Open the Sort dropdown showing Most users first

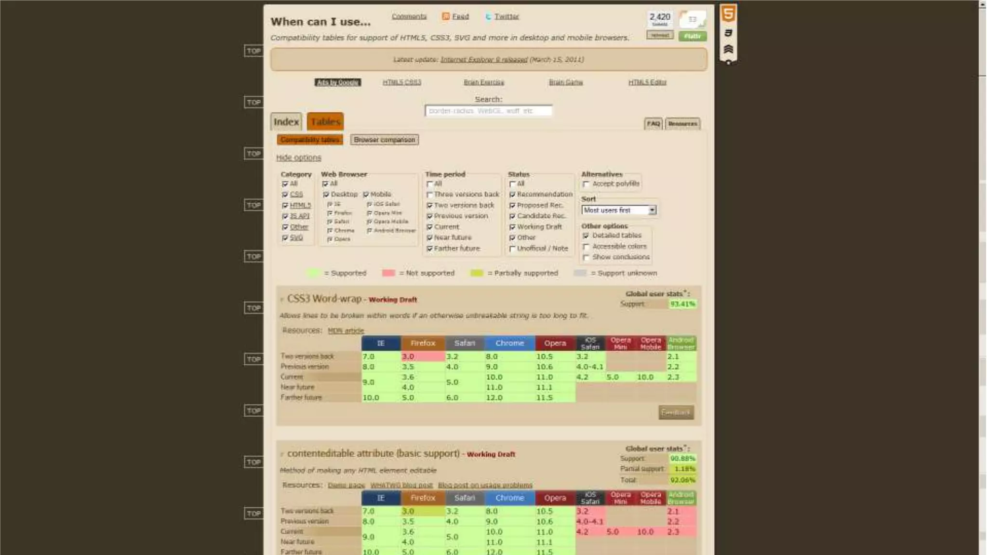(619, 211)
